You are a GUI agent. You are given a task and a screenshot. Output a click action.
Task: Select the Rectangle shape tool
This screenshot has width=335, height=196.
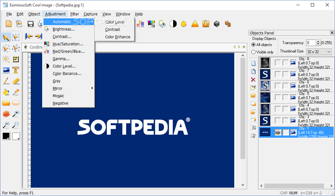click(x=6, y=103)
